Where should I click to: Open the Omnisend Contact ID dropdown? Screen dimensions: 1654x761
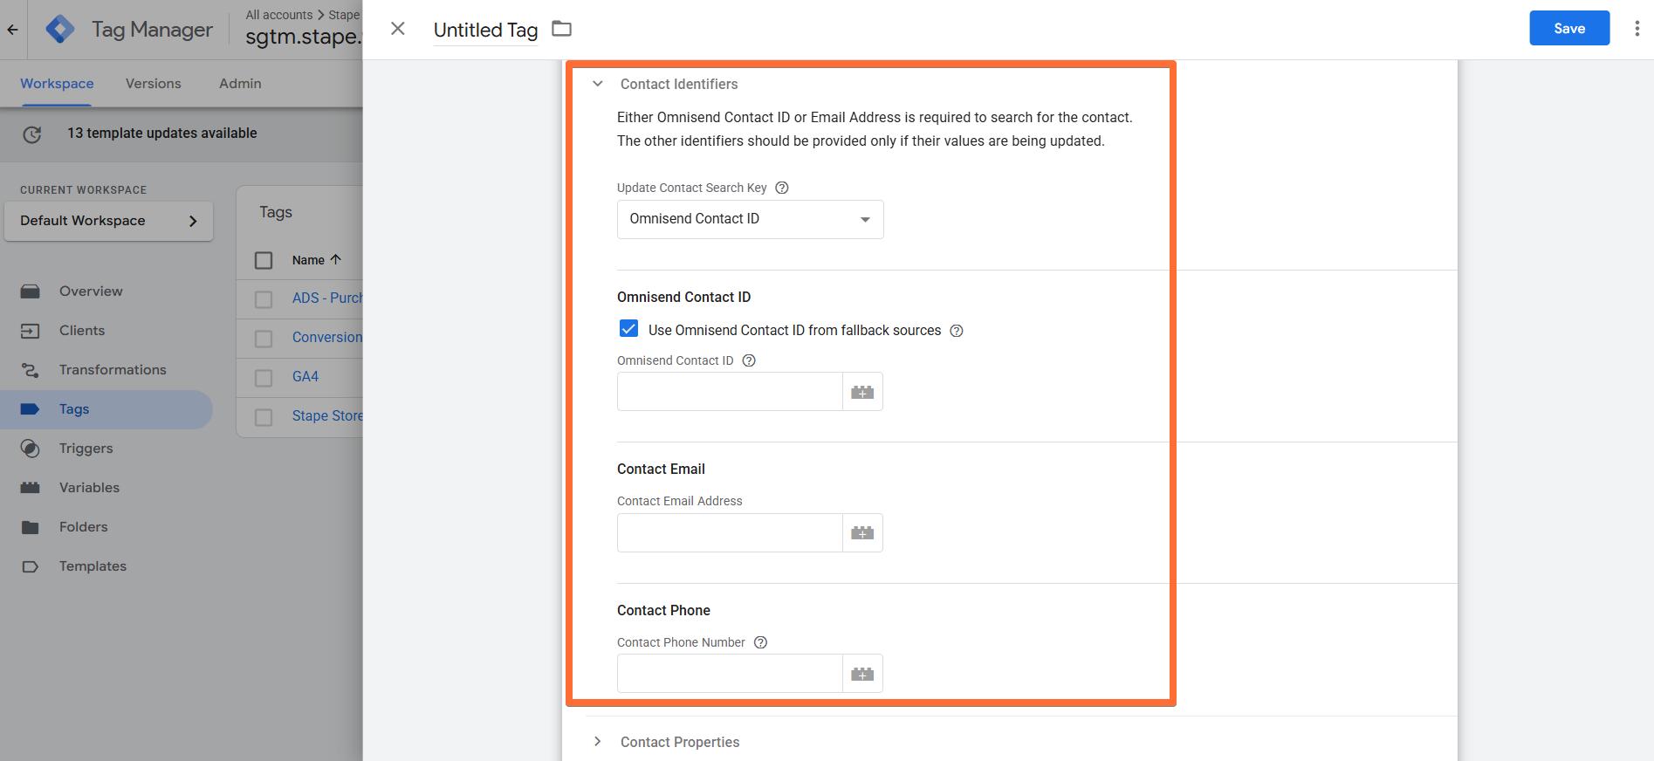[x=750, y=219]
